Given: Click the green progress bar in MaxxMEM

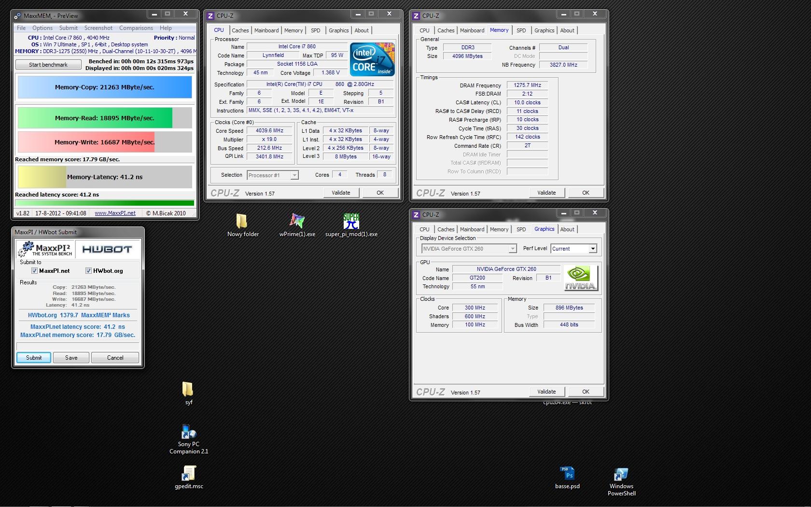Looking at the screenshot, I should click(105, 203).
